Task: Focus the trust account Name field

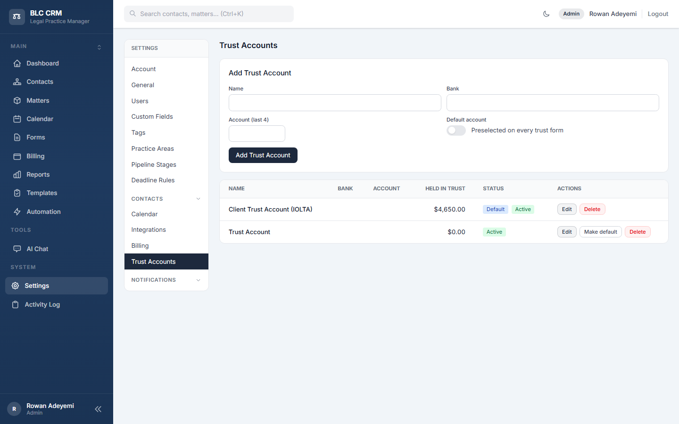Action: (x=335, y=103)
